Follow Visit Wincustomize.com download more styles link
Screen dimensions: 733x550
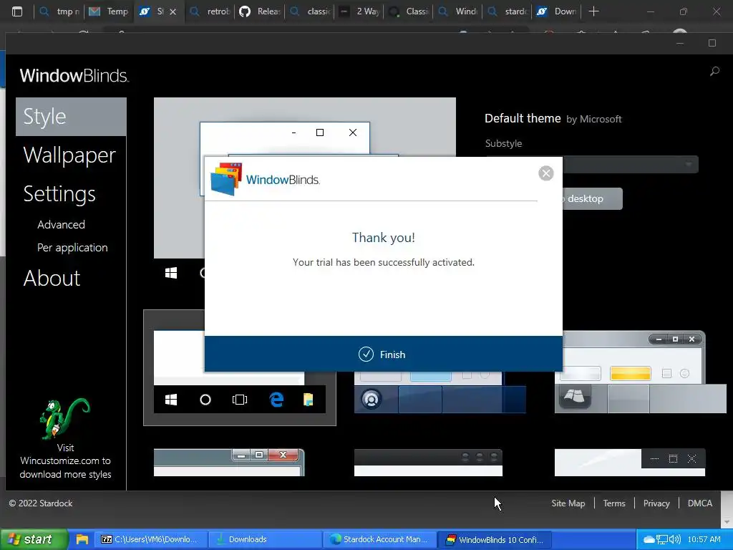(65, 461)
